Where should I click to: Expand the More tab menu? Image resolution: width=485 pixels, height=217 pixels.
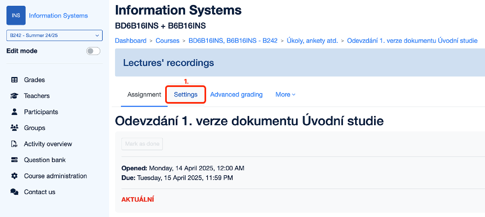pyautogui.click(x=285, y=94)
